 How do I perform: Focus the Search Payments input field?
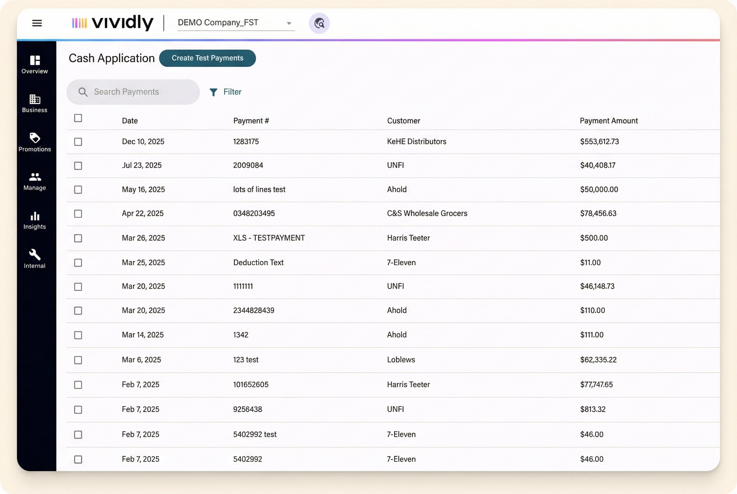click(x=139, y=92)
